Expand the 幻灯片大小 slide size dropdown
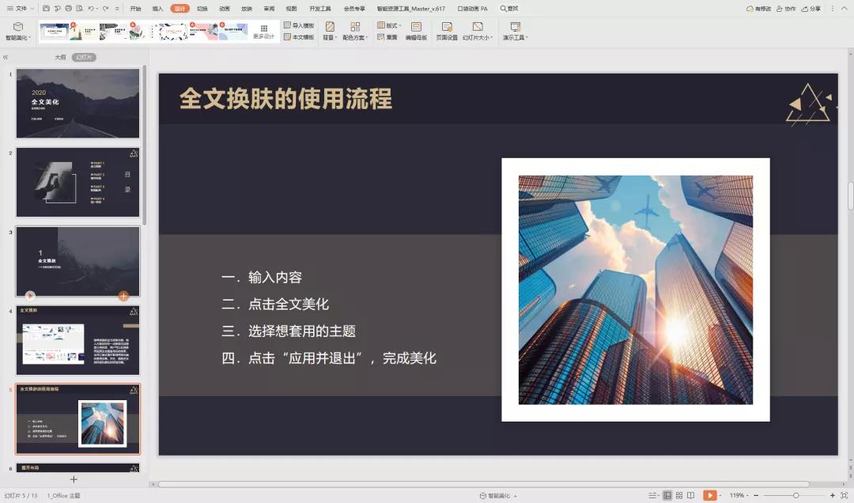Viewport: 854px width, 503px height. [x=478, y=37]
